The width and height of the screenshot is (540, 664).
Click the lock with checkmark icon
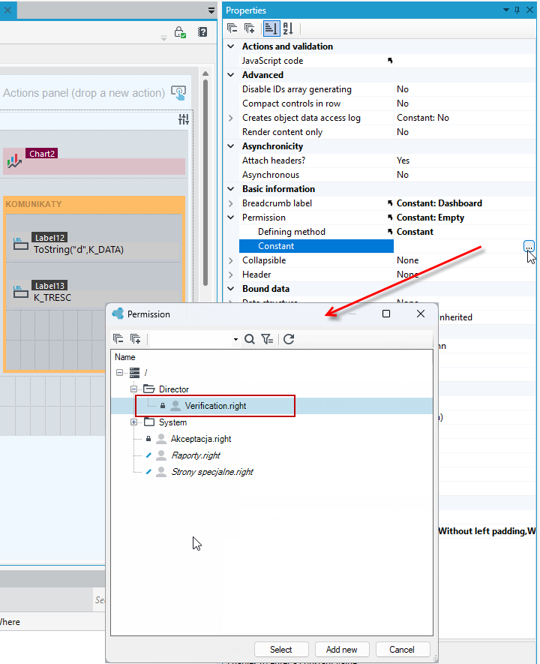pyautogui.click(x=180, y=32)
